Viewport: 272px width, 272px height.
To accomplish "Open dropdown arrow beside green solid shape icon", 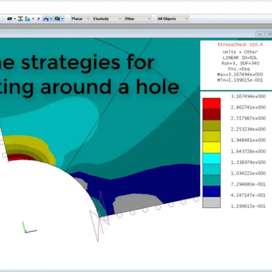I will 15,19.
